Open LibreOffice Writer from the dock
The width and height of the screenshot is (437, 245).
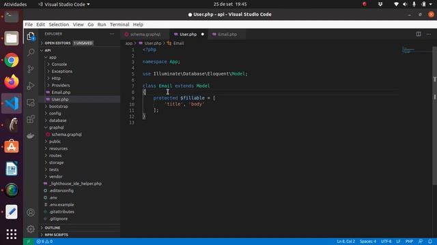point(12,168)
